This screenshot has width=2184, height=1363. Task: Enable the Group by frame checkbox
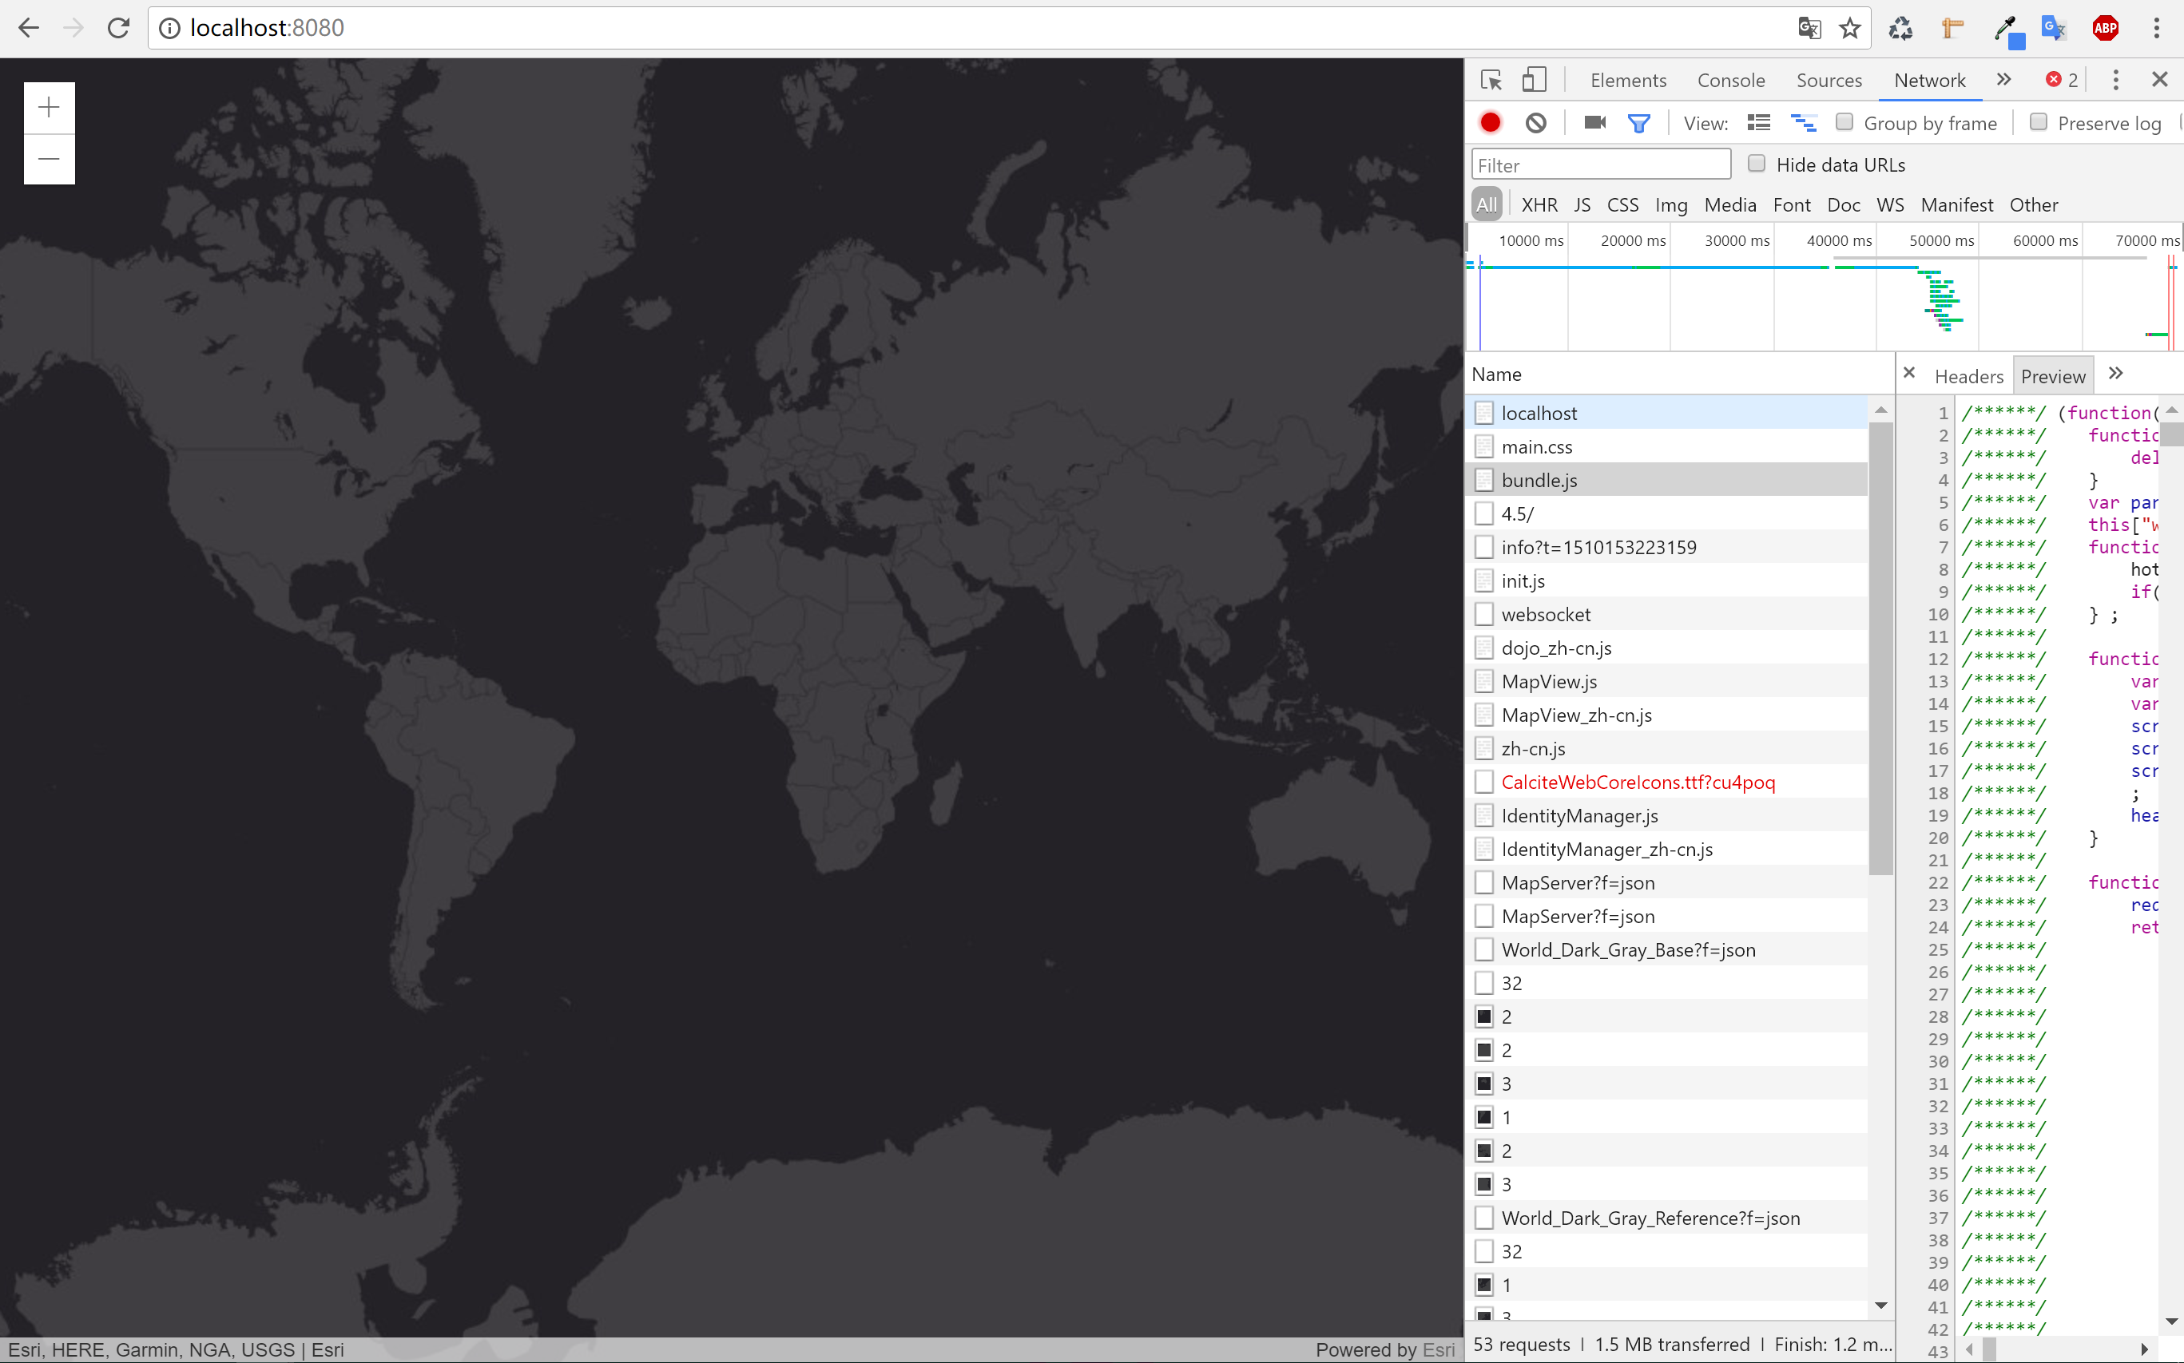1844,121
